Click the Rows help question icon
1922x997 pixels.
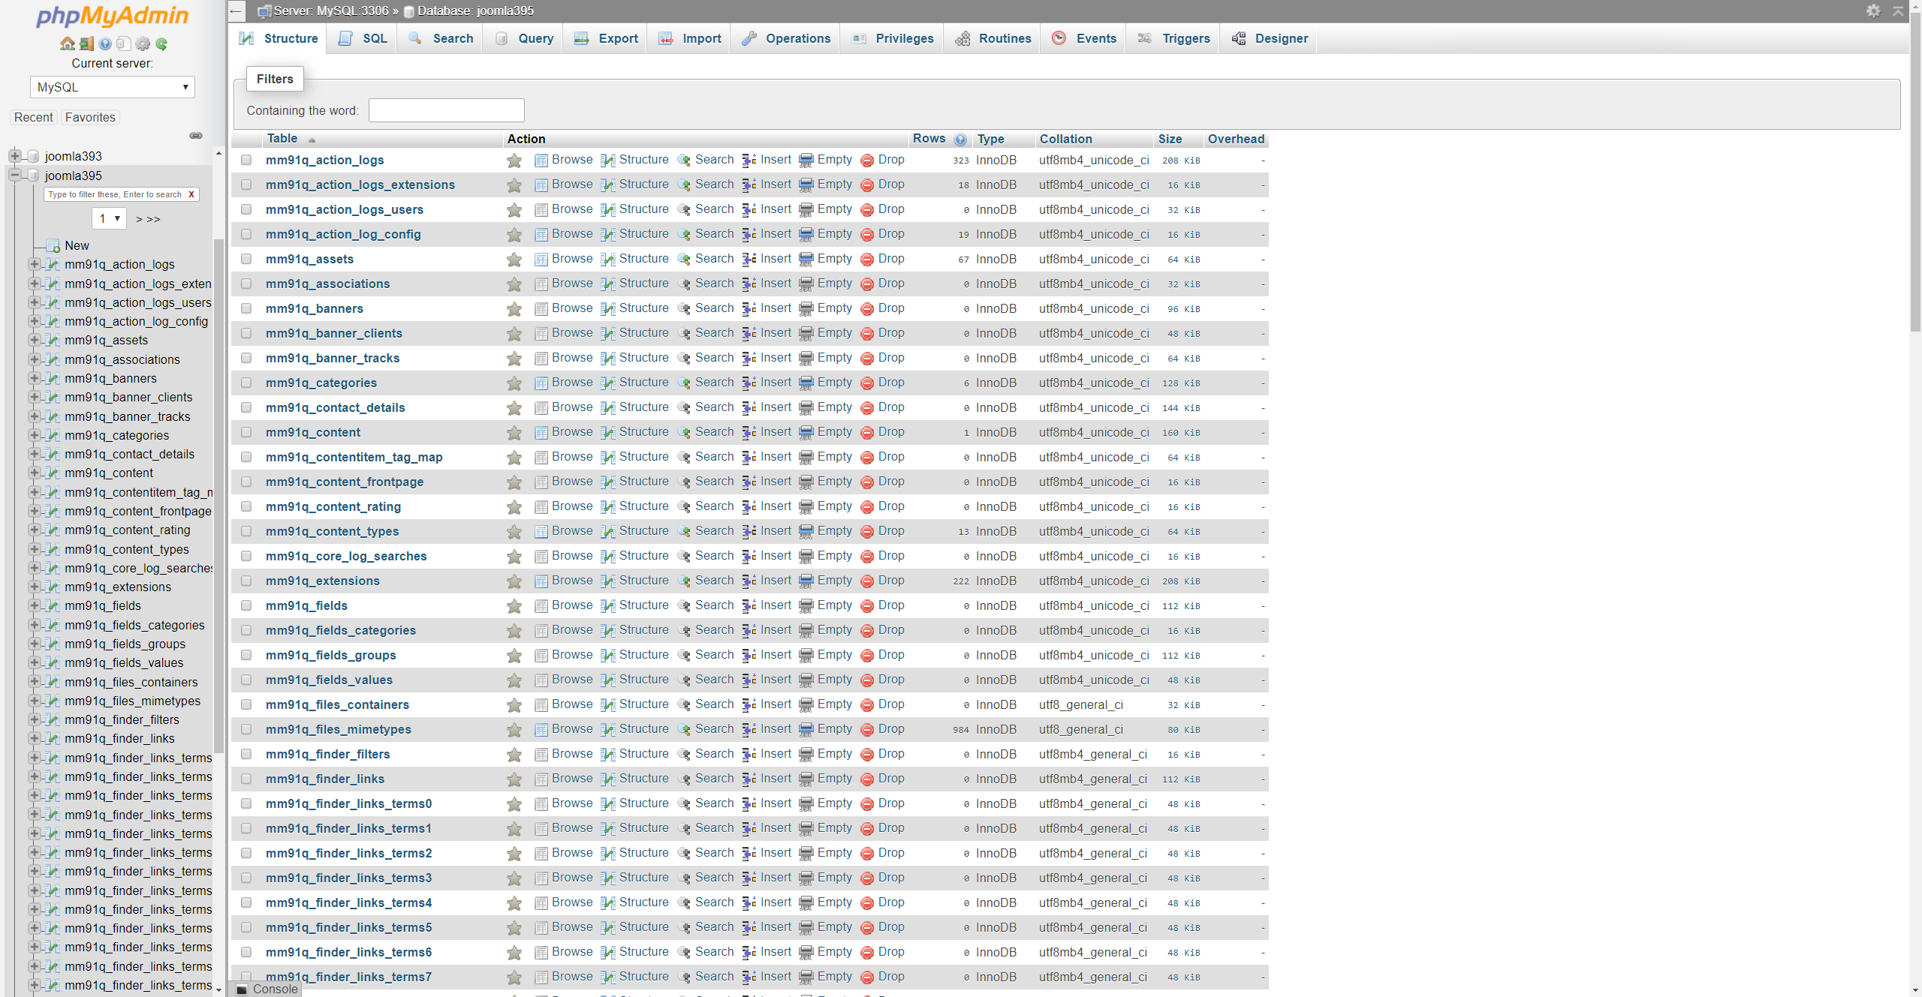(x=960, y=140)
